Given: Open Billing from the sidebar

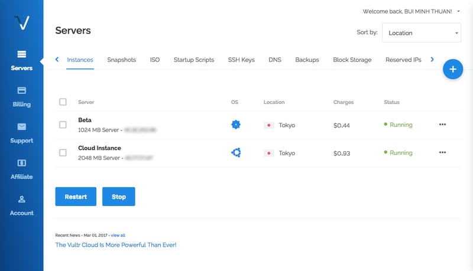Looking at the screenshot, I should tap(21, 96).
